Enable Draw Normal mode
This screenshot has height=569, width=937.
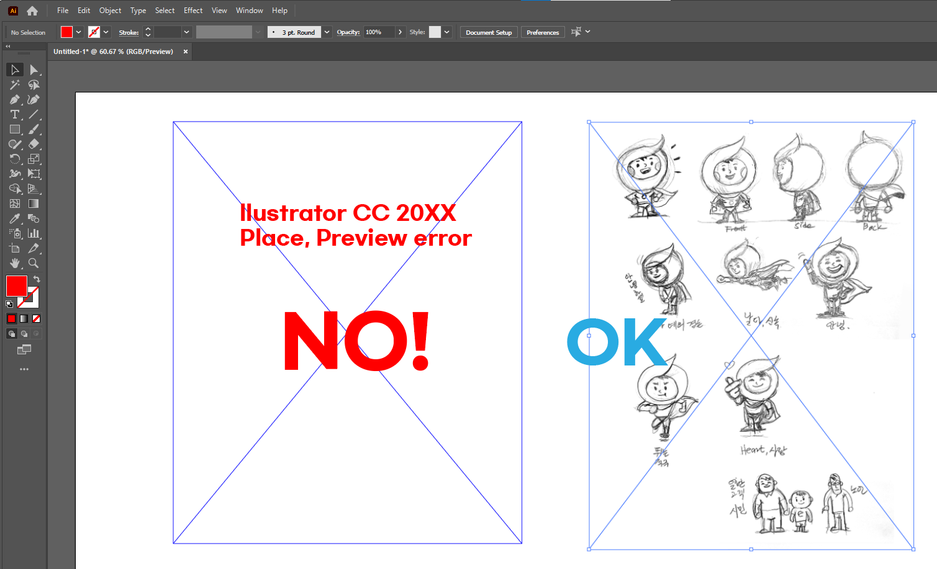(x=11, y=334)
